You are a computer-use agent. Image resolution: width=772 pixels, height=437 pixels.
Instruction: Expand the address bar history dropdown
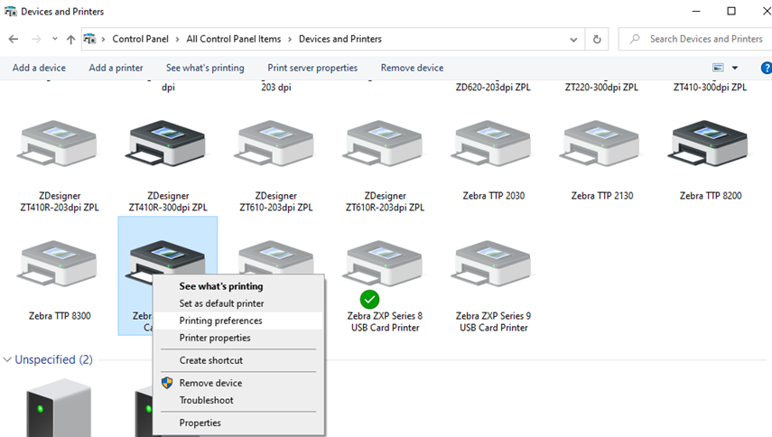click(x=573, y=40)
